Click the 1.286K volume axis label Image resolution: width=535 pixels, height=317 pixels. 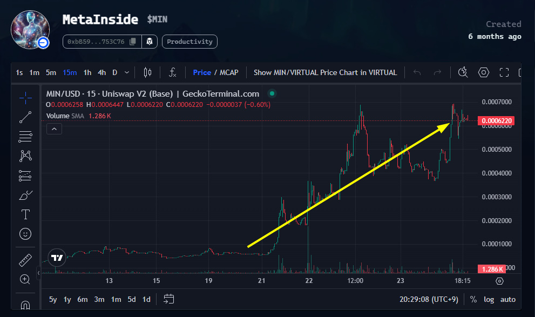[492, 269]
